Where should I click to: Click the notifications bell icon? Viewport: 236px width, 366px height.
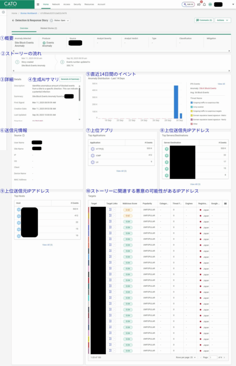[204, 4]
